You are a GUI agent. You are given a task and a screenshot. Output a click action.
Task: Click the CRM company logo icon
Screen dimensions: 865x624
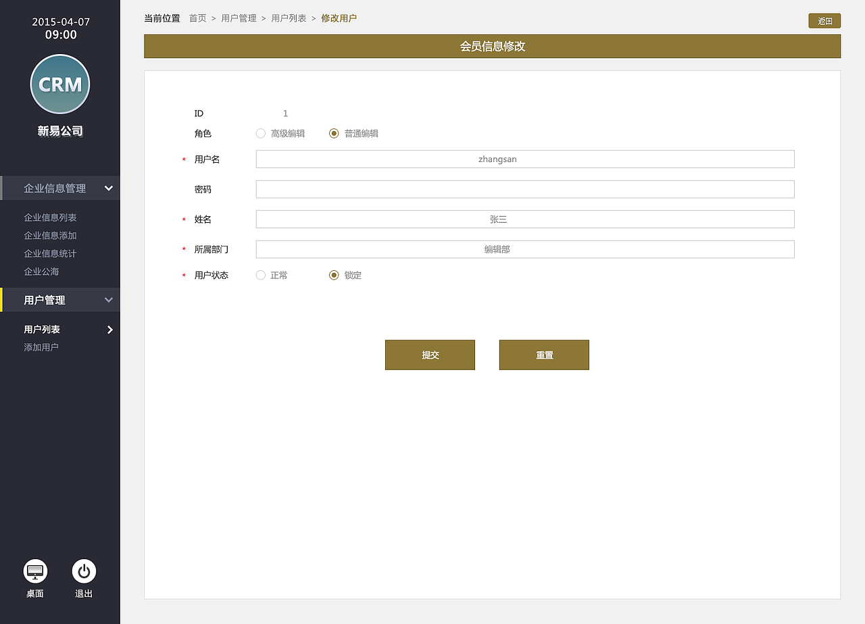click(x=59, y=84)
